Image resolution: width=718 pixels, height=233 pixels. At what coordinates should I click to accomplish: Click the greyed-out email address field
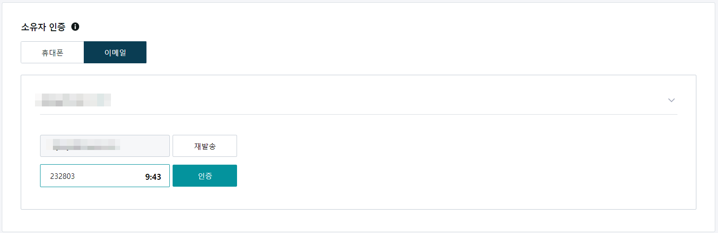click(105, 146)
